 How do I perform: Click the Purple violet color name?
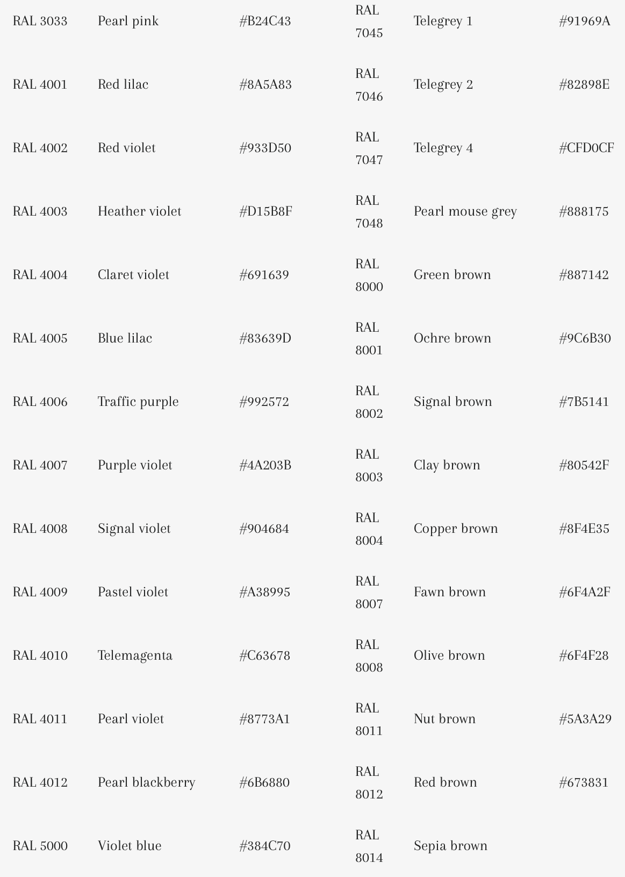(135, 466)
